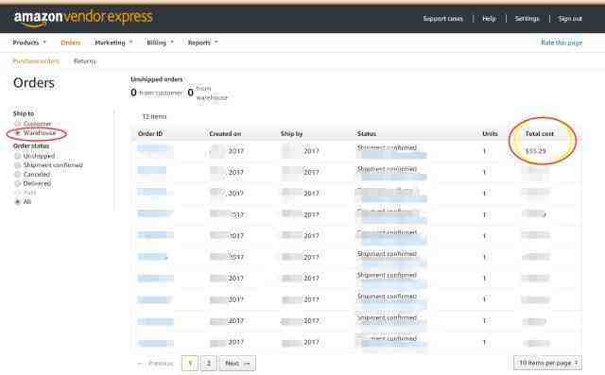
Task: Click the $55.29 total cost value
Action: [x=536, y=151]
